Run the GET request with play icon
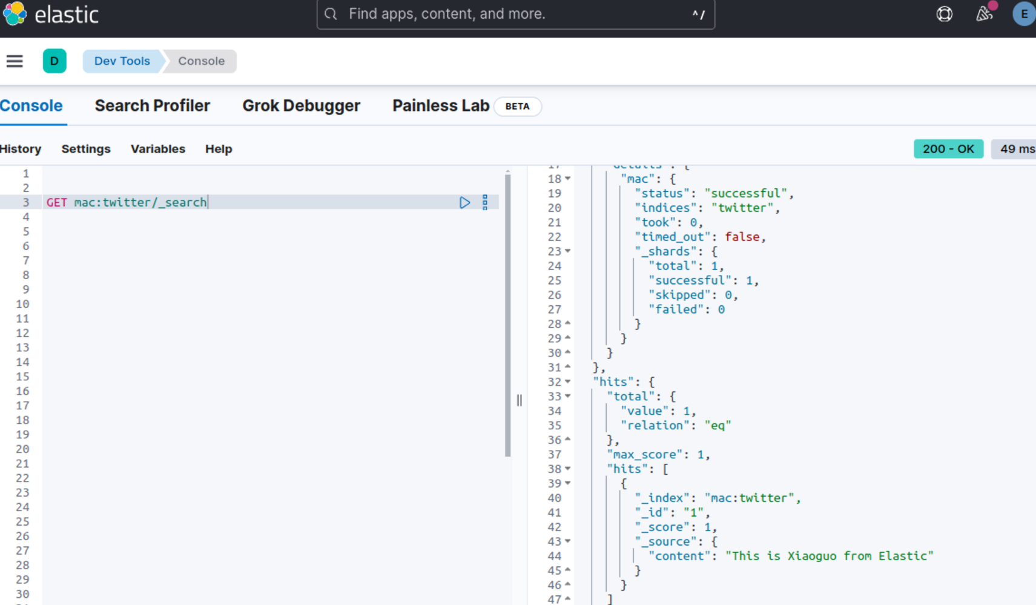The width and height of the screenshot is (1036, 605). point(464,202)
